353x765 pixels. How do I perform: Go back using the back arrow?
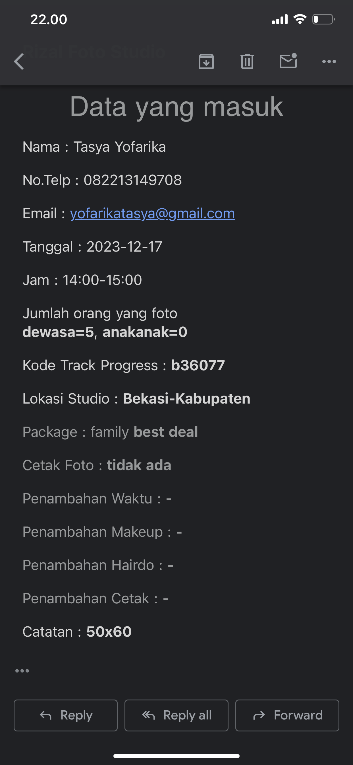point(19,62)
